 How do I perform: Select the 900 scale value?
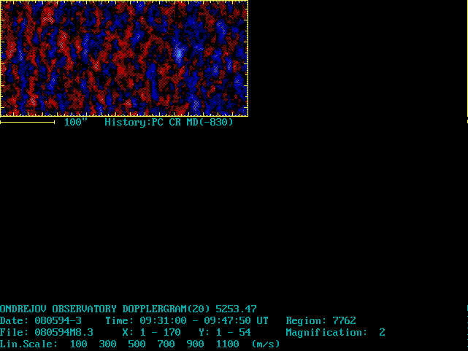[x=196, y=344]
